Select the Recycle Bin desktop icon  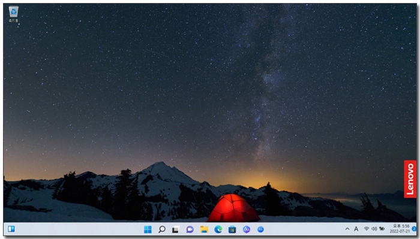13,14
